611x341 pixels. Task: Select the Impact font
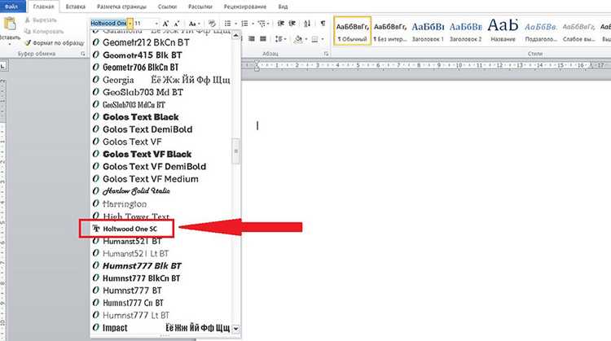pyautogui.click(x=161, y=328)
